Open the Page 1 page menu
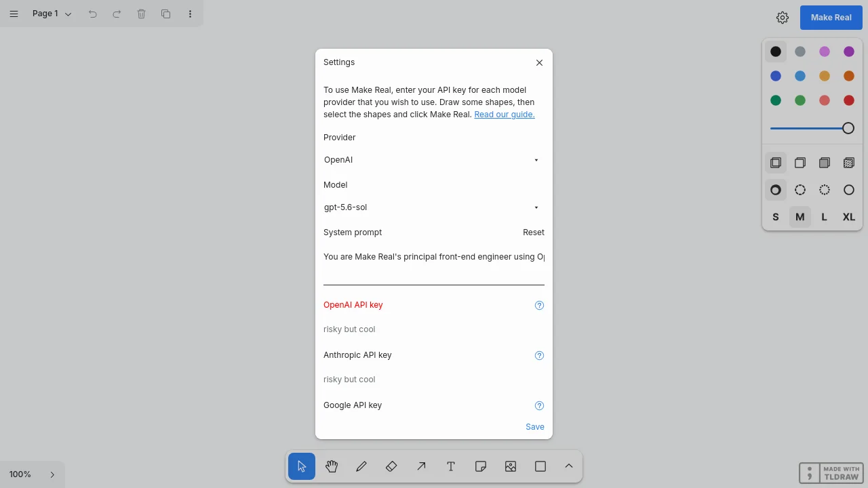868x488 pixels. (52, 14)
